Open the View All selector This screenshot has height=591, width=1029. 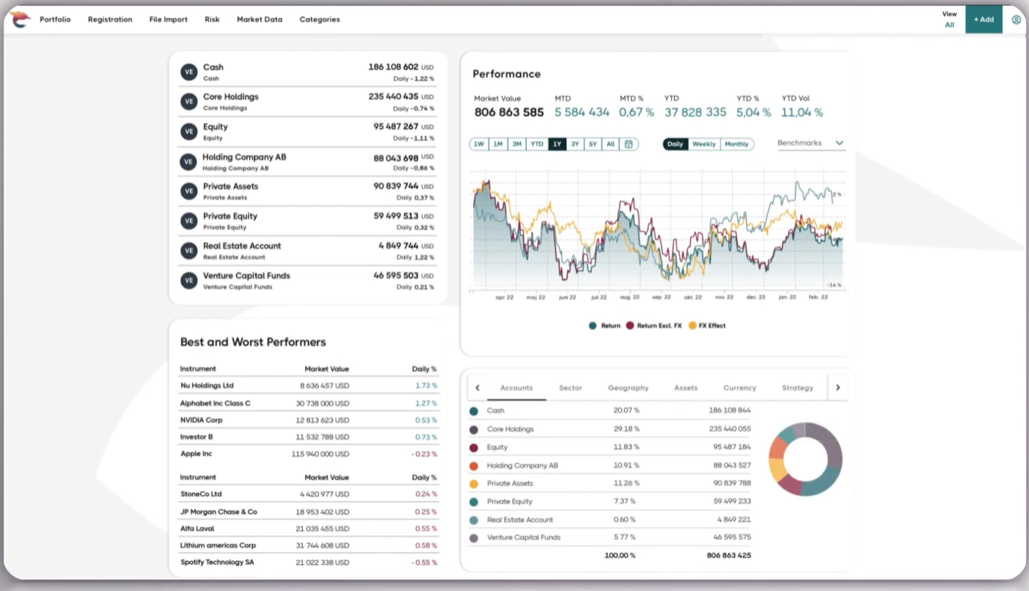949,19
